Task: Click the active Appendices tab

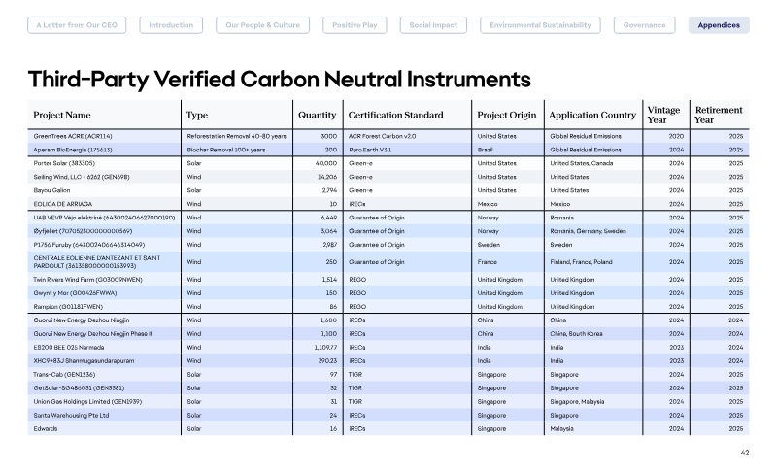Action: coord(719,25)
